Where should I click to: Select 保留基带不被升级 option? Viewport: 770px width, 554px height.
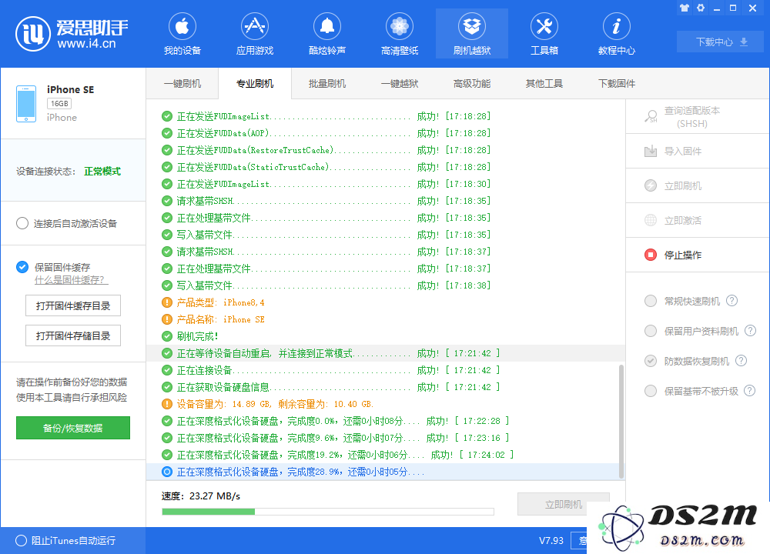pos(651,391)
